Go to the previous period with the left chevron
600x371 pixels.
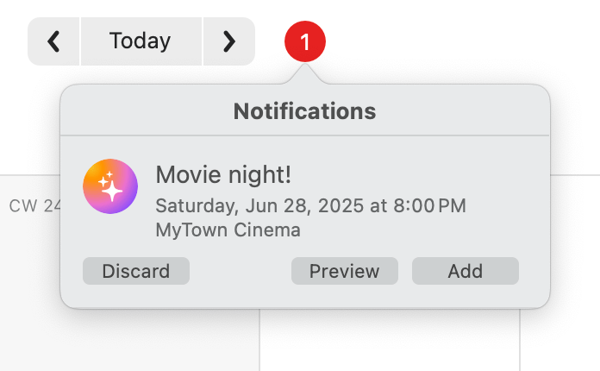coord(53,41)
